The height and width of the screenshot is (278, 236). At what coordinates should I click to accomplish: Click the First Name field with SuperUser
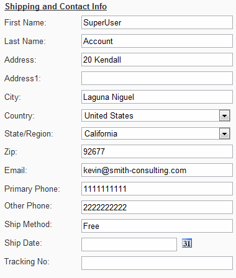point(157,22)
